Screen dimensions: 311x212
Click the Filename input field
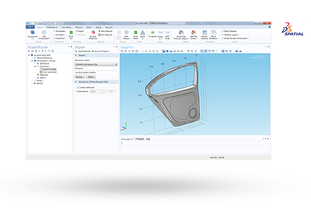(x=96, y=73)
